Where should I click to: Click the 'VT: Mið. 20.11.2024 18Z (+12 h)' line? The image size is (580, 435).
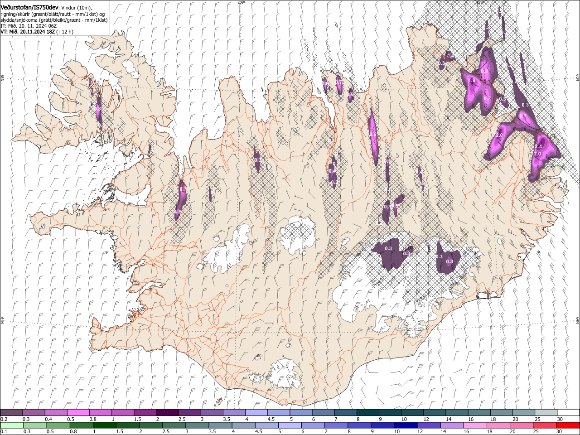pyautogui.click(x=37, y=32)
